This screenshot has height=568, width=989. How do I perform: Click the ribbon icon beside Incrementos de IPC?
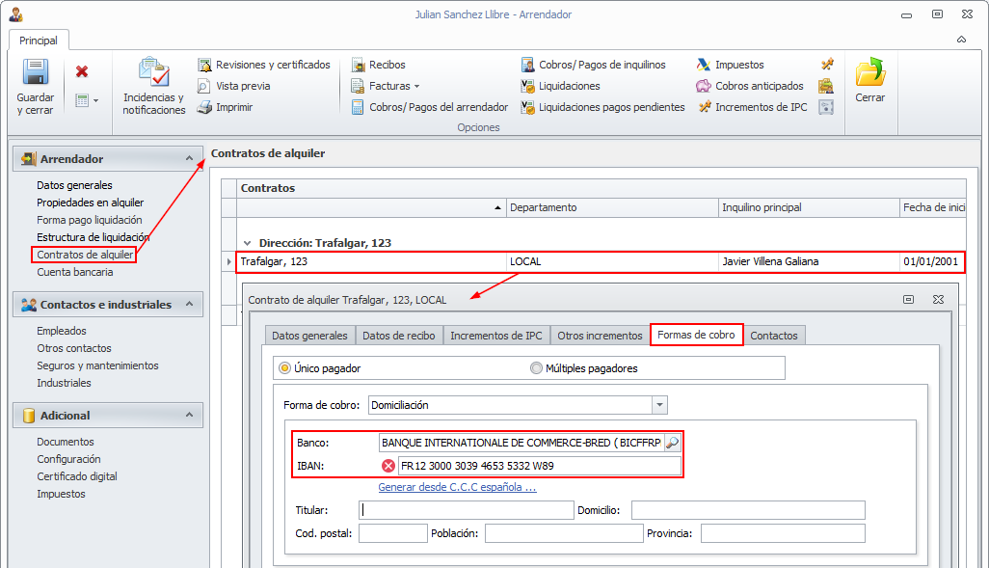click(826, 107)
